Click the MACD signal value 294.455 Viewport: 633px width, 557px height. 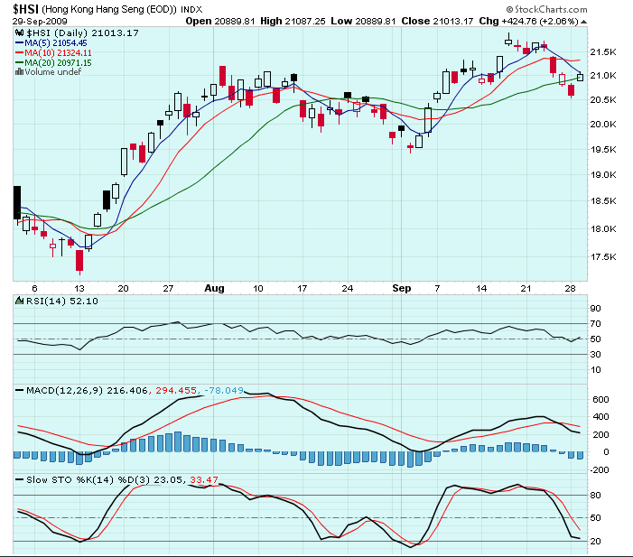pyautogui.click(x=176, y=390)
